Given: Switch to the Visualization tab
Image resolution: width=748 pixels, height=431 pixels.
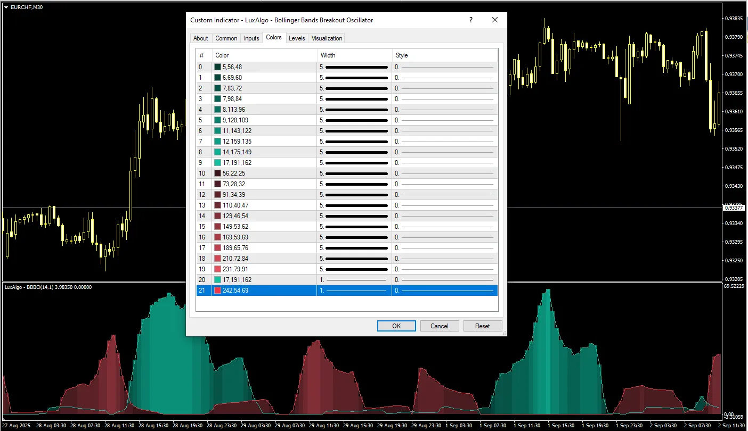Looking at the screenshot, I should click(327, 38).
